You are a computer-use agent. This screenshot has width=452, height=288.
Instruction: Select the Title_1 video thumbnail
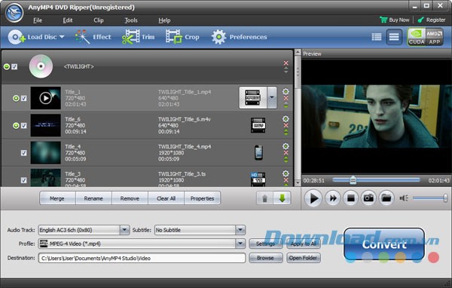(45, 98)
